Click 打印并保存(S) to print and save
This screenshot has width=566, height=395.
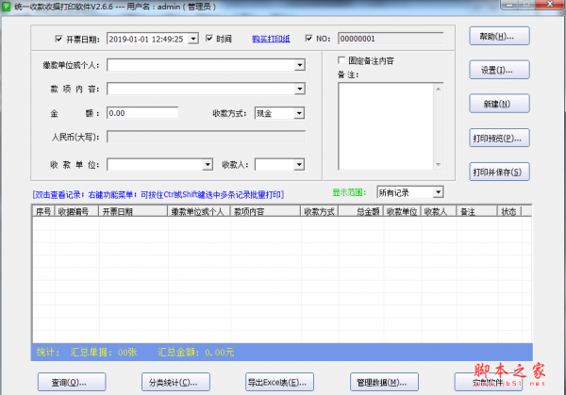(498, 173)
